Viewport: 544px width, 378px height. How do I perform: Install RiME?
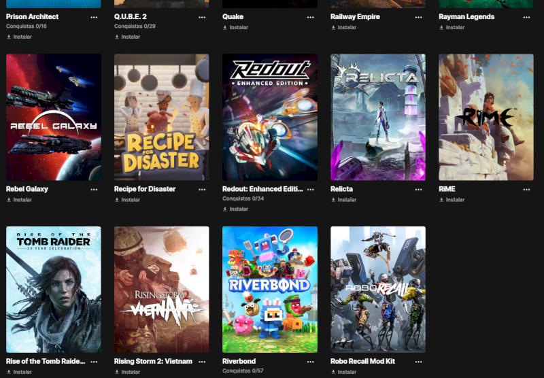coord(452,200)
